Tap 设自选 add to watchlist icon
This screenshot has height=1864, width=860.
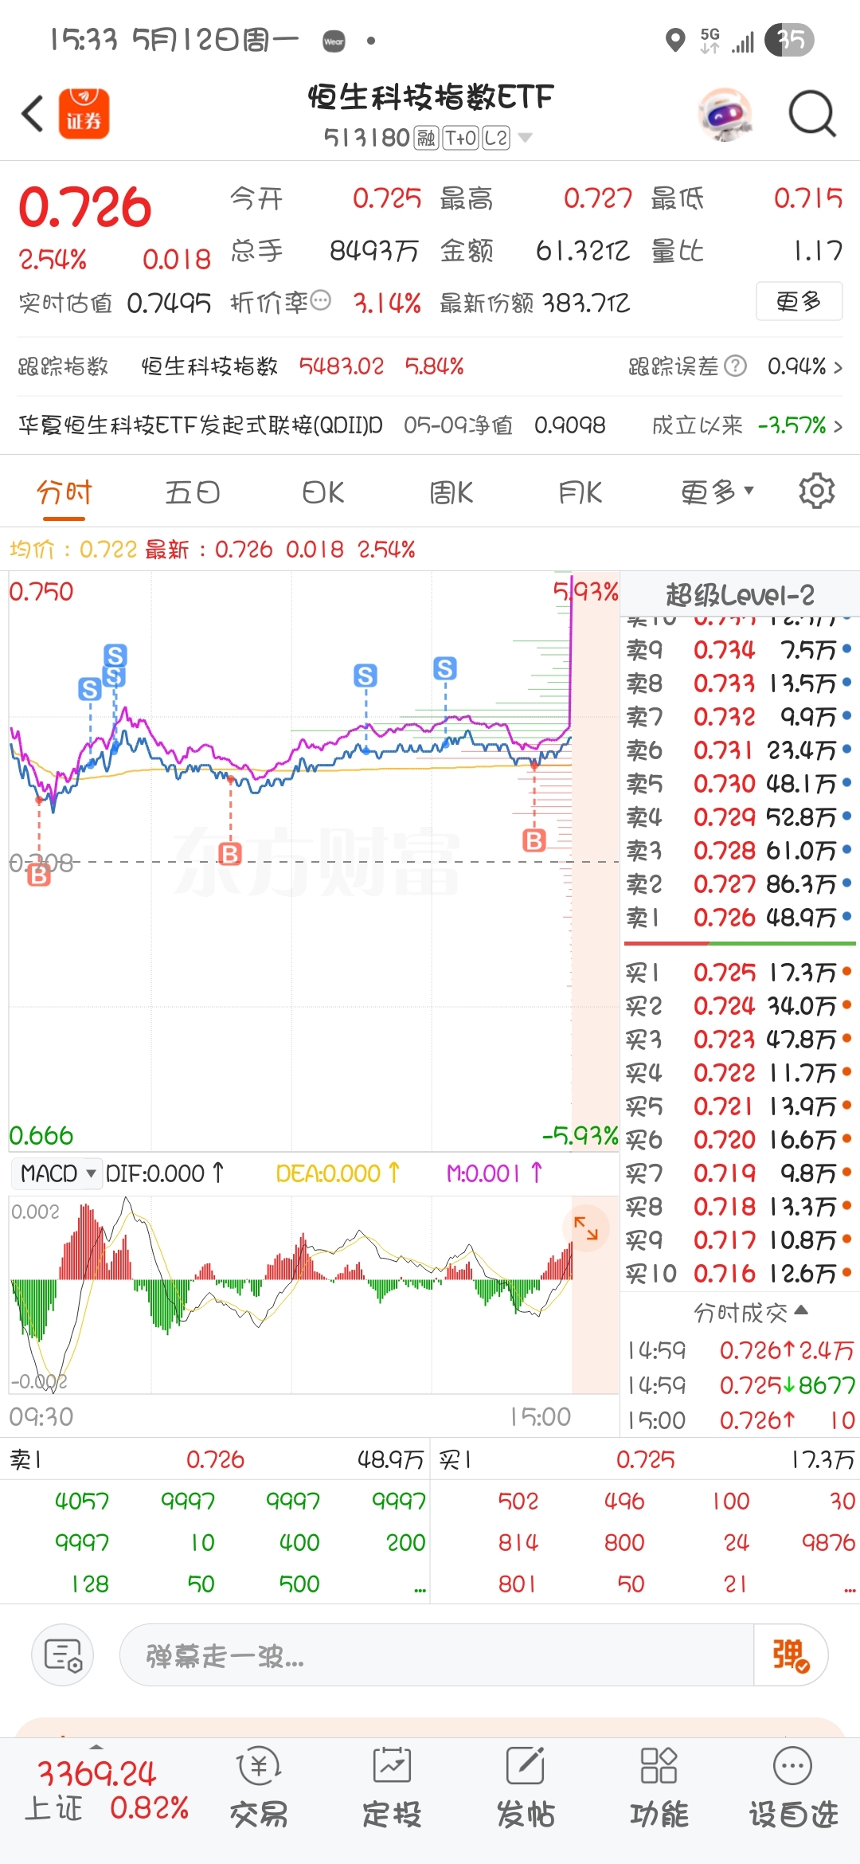793,1788
